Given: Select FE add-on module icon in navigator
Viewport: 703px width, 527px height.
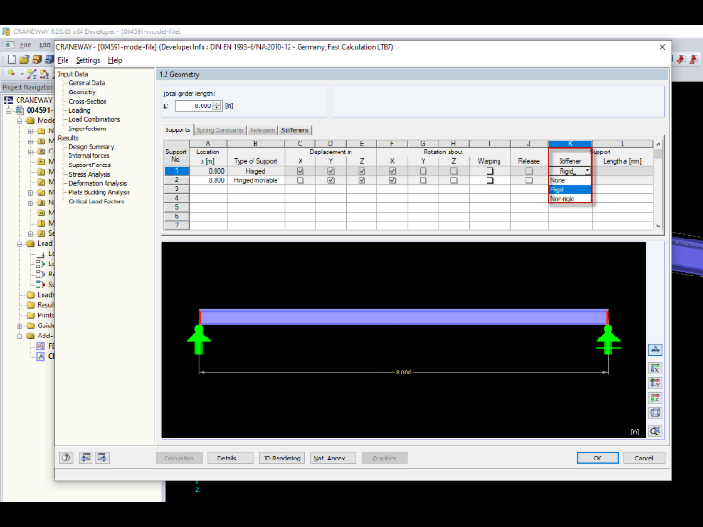Looking at the screenshot, I should point(41,346).
